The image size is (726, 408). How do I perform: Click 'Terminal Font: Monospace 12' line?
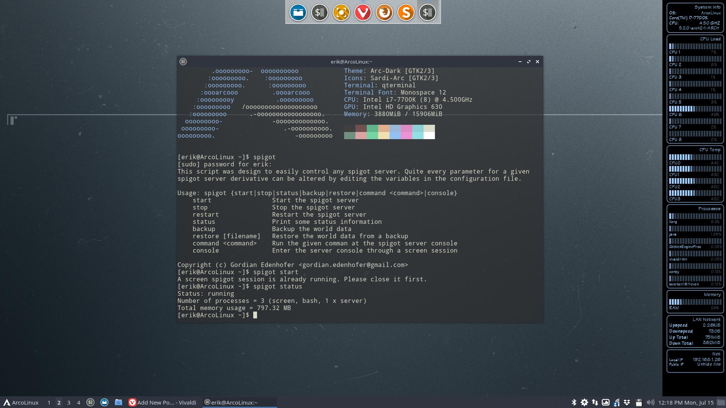[395, 92]
